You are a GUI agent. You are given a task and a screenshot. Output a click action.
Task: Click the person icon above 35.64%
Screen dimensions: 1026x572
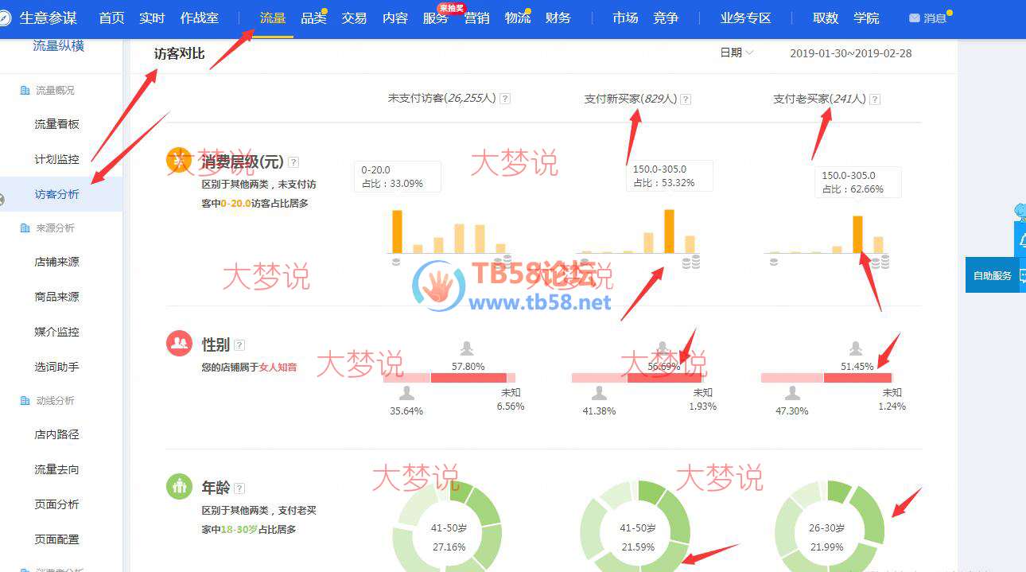coord(406,393)
